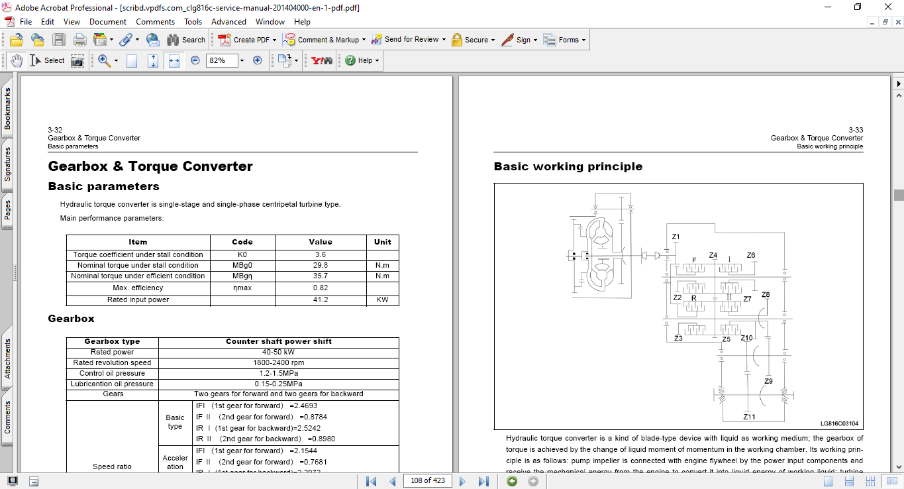Click the minus Zoom Out button
Screen dimensions: 904x489
pyautogui.click(x=195, y=60)
